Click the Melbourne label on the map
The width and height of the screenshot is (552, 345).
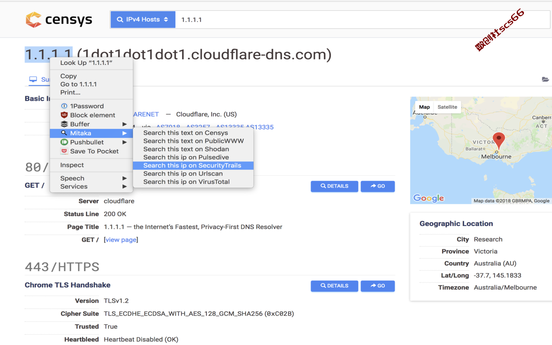[x=496, y=157]
